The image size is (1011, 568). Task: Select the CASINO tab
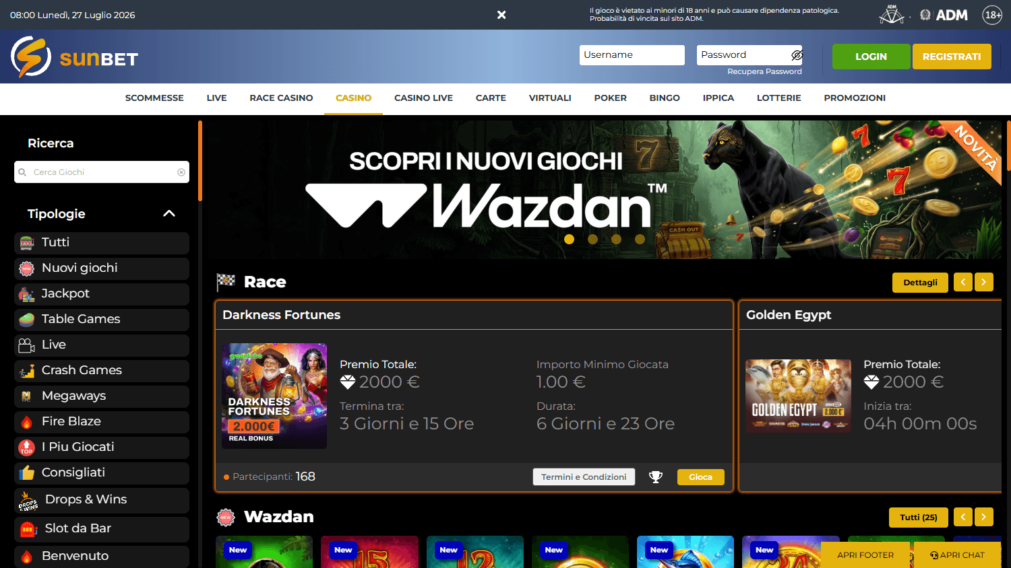[353, 98]
